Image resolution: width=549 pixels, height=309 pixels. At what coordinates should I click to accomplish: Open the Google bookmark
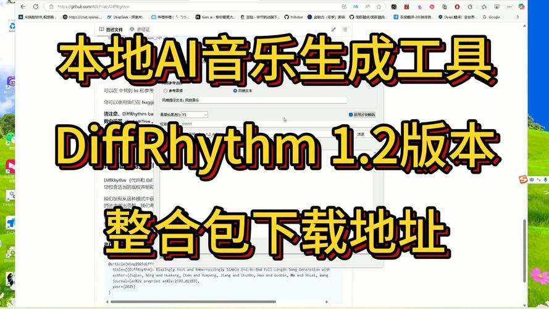(491, 17)
